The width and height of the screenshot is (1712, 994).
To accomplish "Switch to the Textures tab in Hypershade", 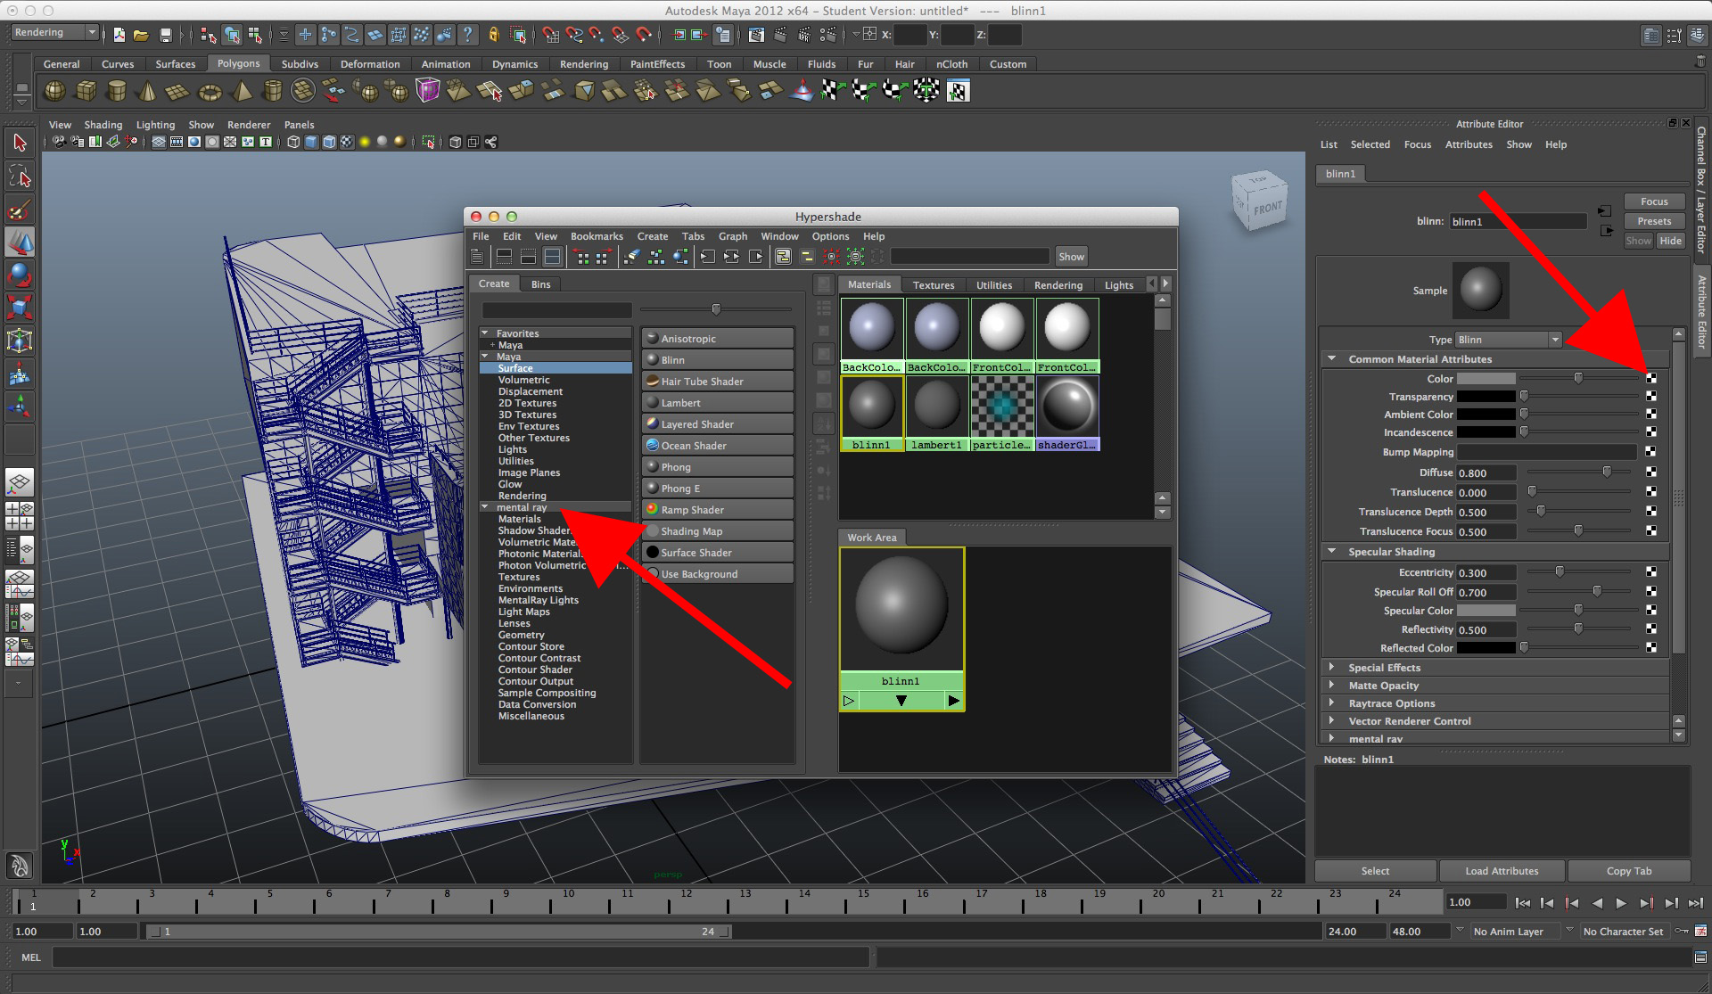I will point(934,285).
